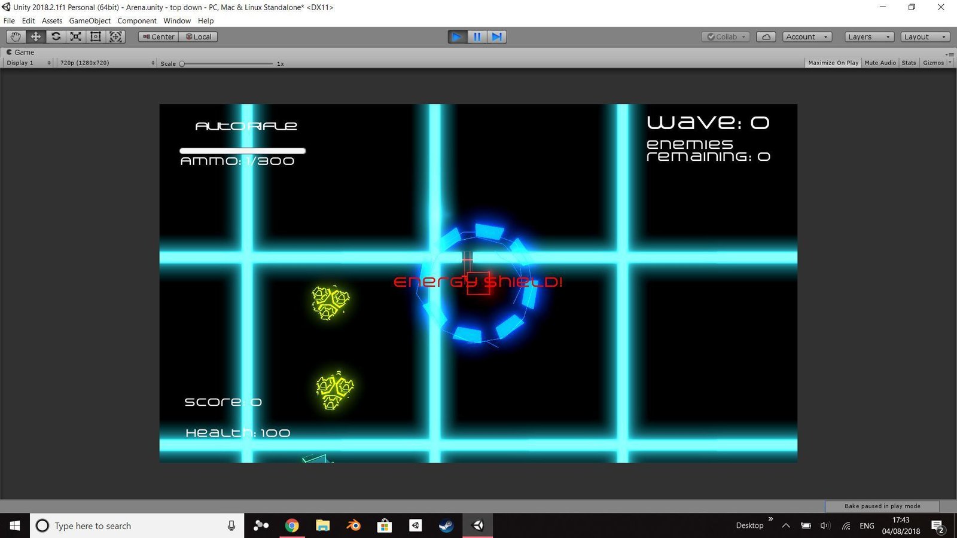Select the Rect Transform tool
Viewport: 957px width, 538px height.
click(x=96, y=36)
